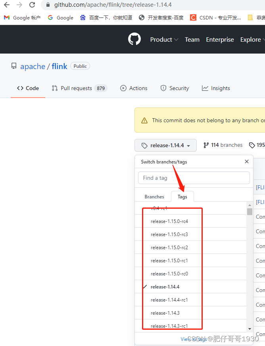Open the 开发者搜索-百度 bookmark
265x346 pixels.
coord(161,17)
